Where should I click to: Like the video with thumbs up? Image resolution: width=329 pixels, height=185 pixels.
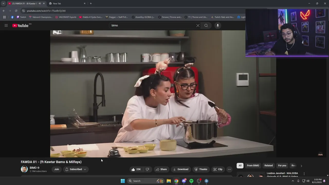[136, 169]
